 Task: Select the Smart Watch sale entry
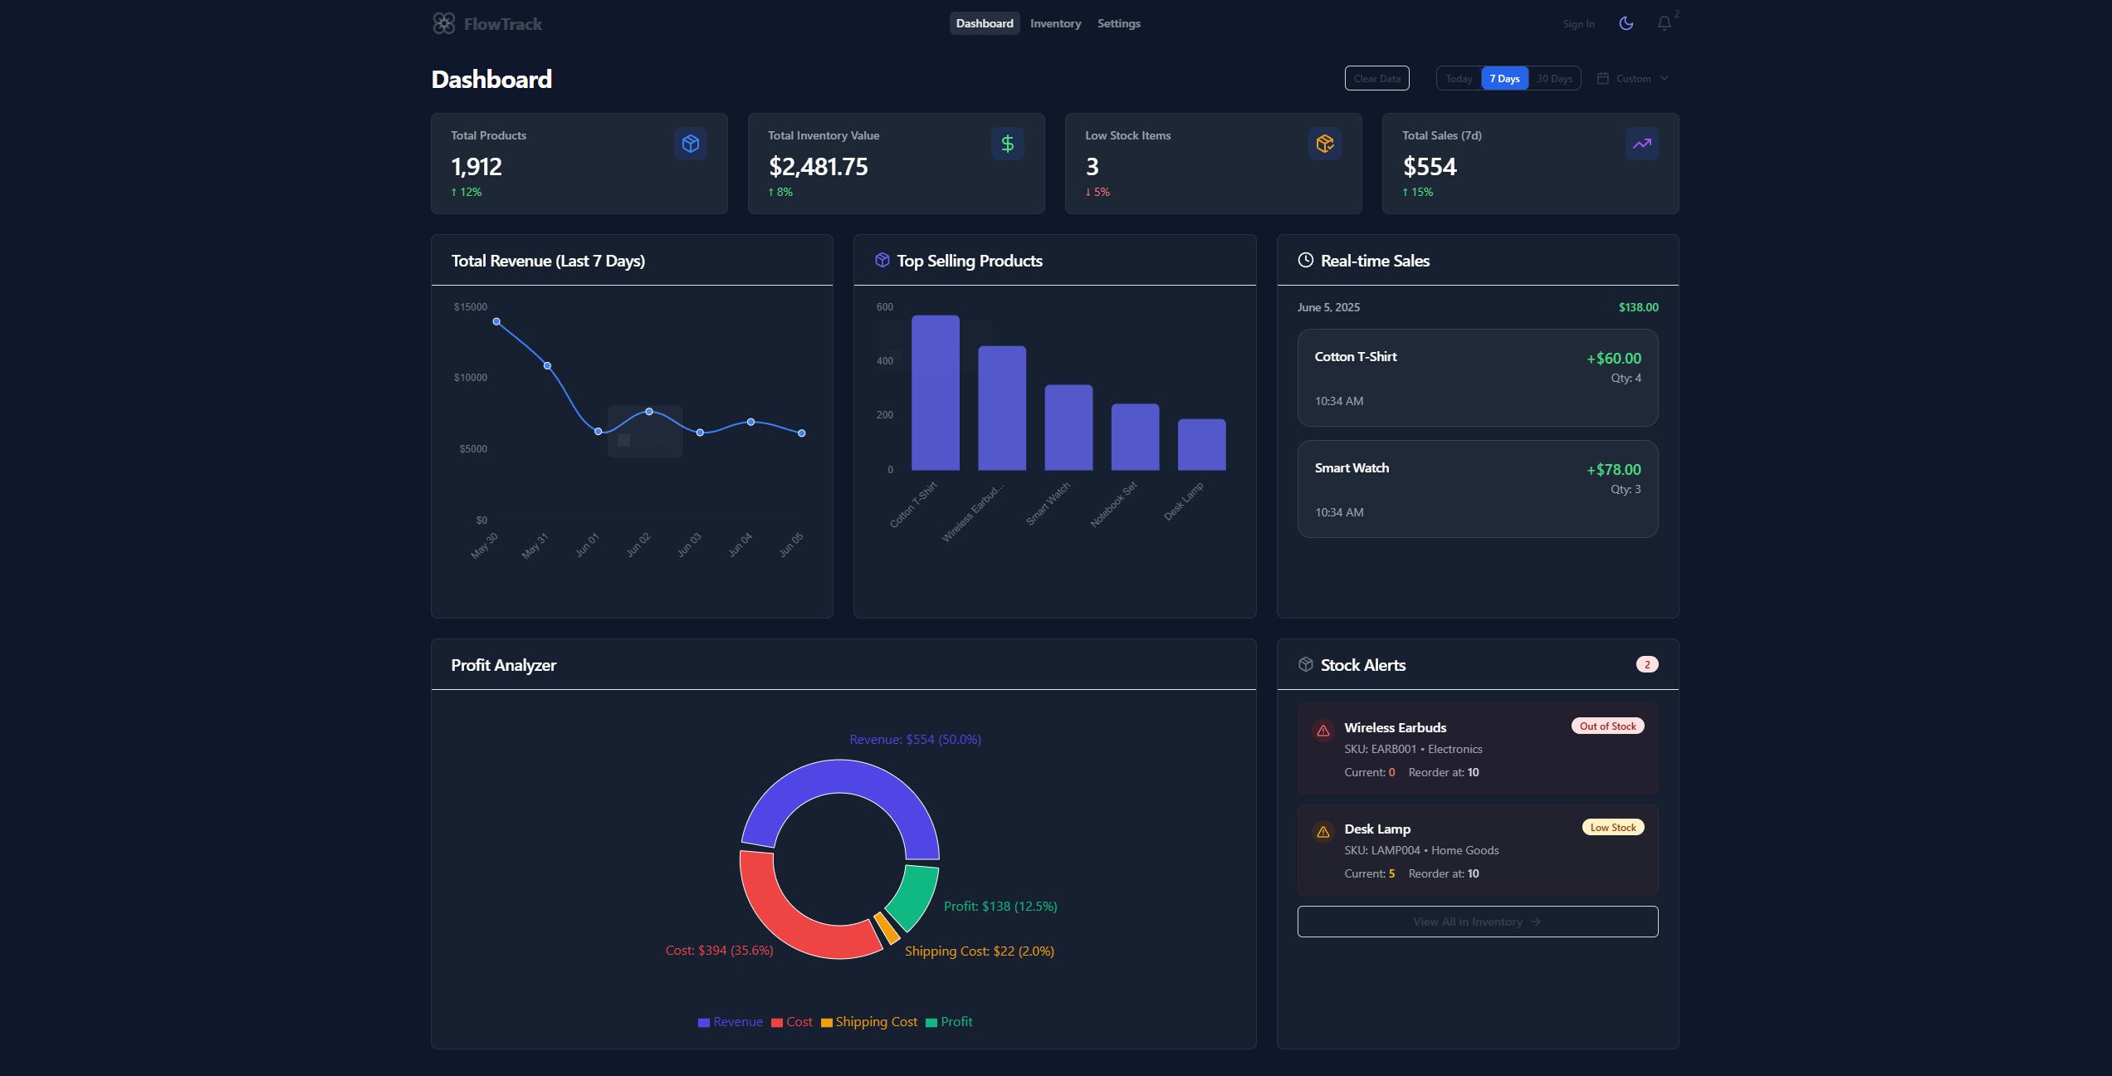click(x=1477, y=489)
